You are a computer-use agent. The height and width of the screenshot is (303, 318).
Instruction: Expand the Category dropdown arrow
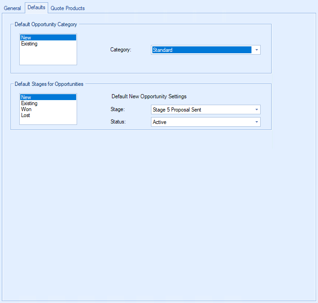click(x=256, y=50)
